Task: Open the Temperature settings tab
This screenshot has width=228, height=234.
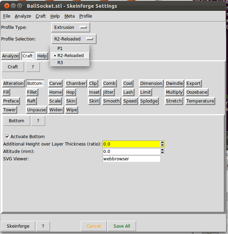Action: 200,101
